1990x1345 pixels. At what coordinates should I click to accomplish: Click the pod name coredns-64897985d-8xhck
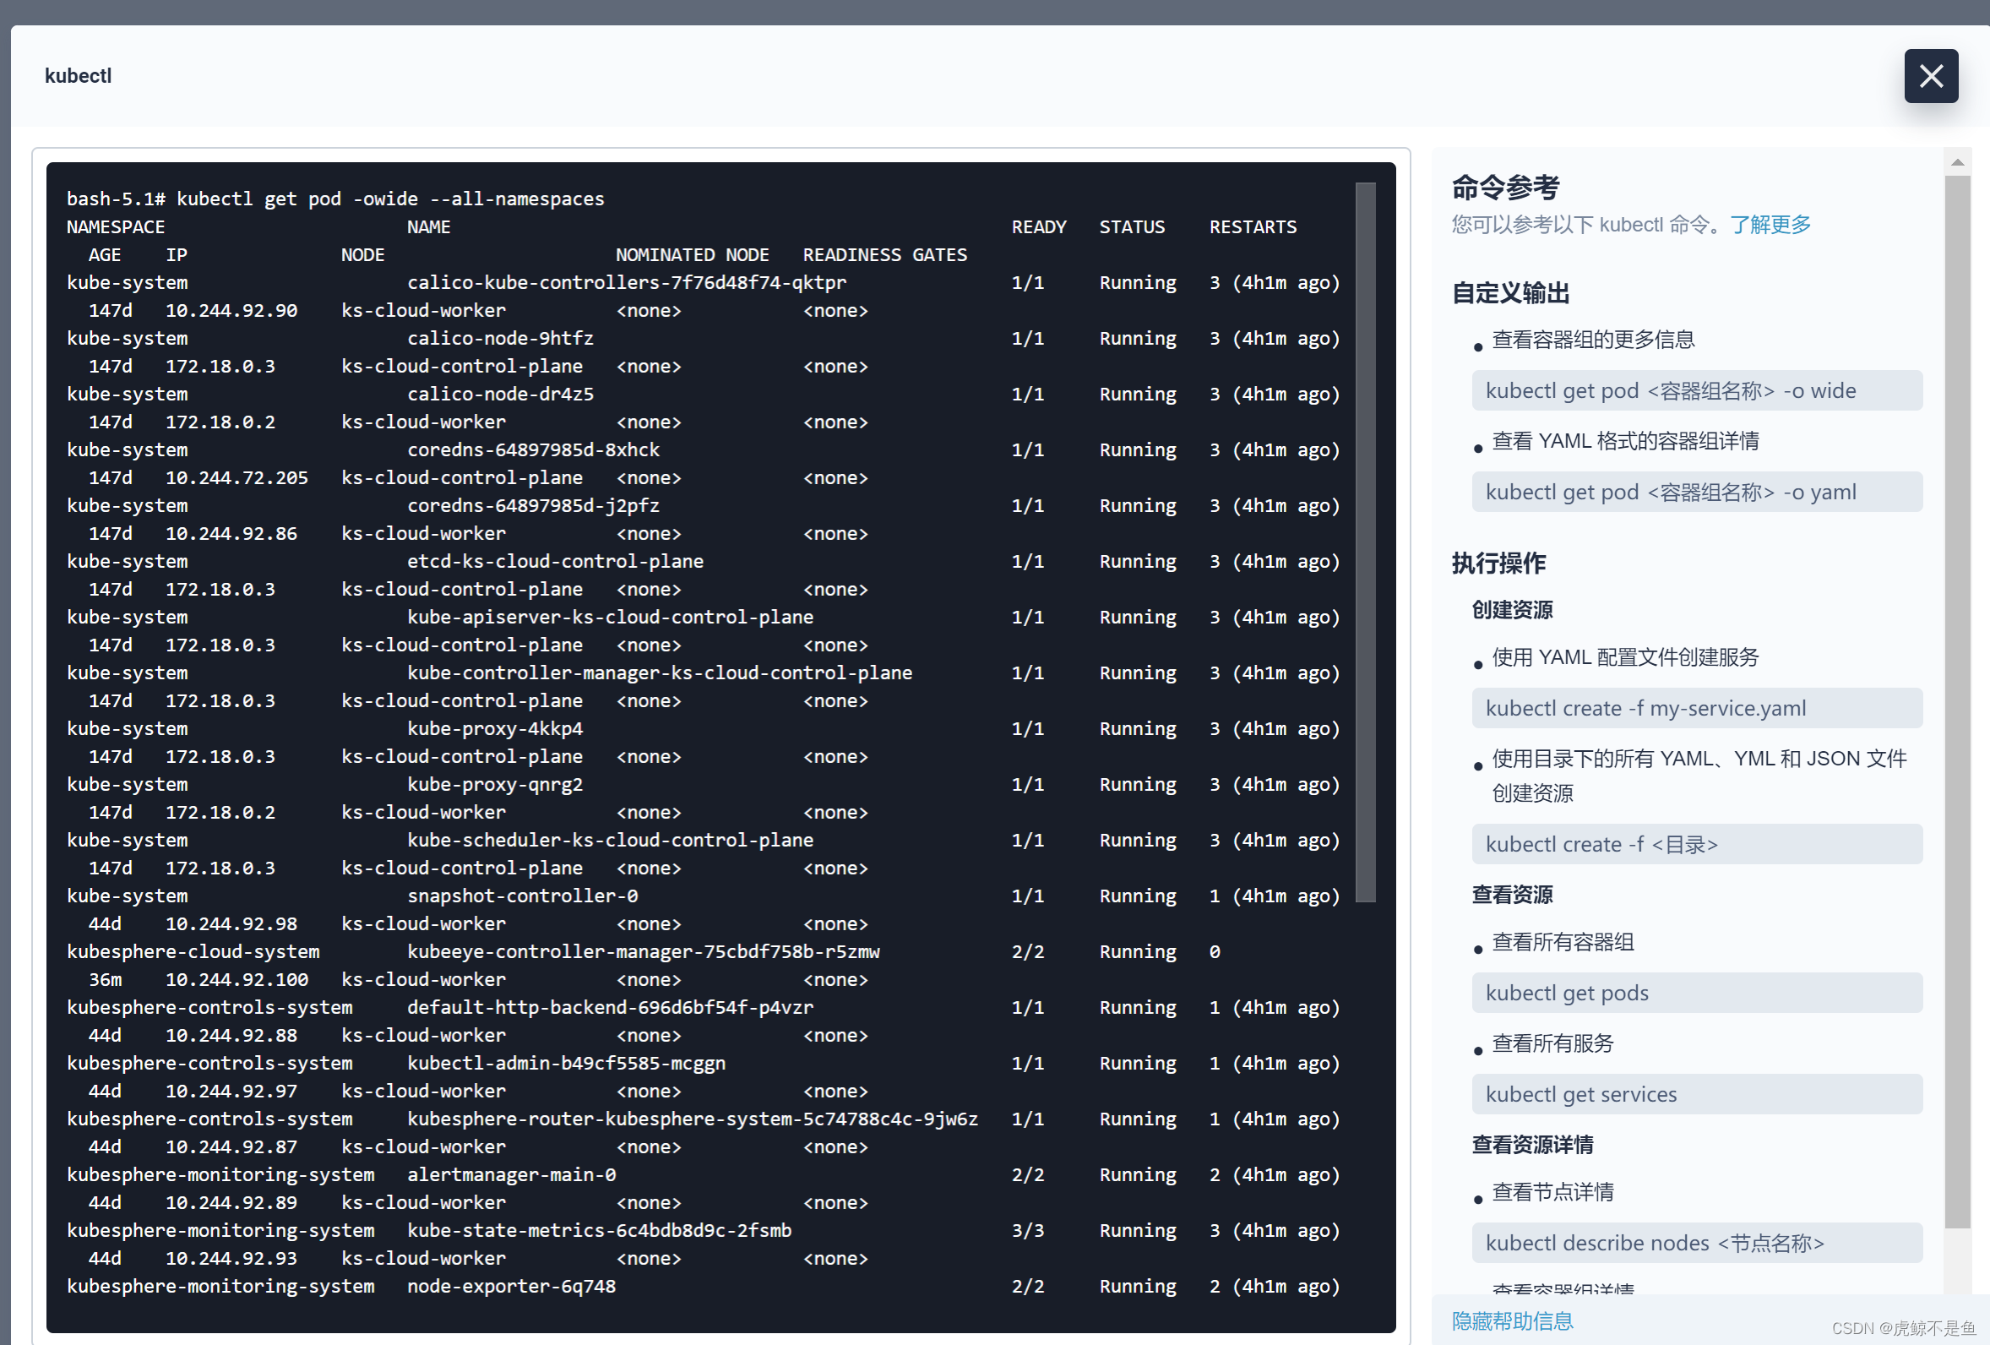point(533,449)
